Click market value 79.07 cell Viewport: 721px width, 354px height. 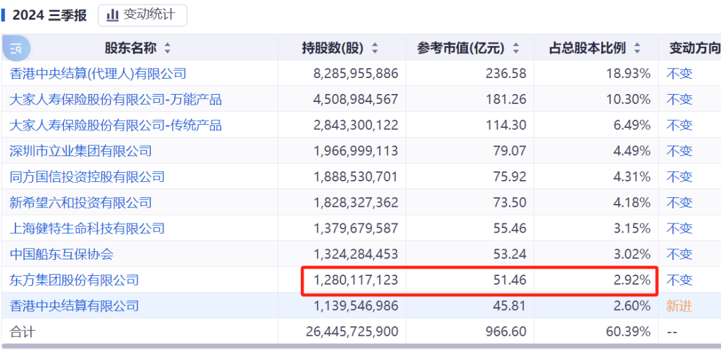click(x=510, y=151)
